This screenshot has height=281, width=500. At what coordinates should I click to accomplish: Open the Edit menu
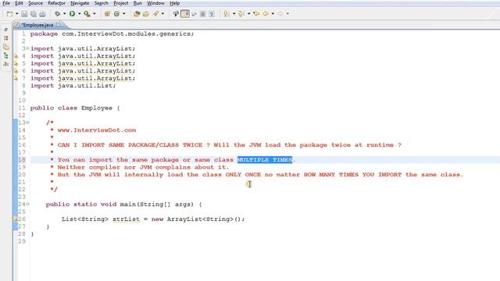[x=19, y=3]
